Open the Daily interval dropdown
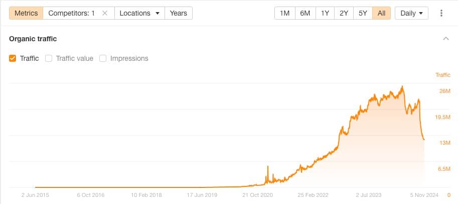The image size is (458, 204). (411, 13)
